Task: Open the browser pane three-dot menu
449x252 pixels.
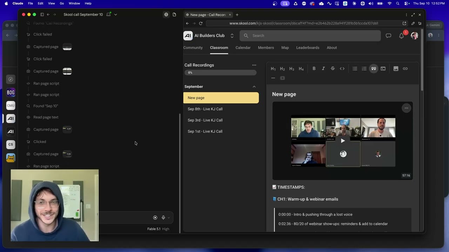Action: pos(406,15)
